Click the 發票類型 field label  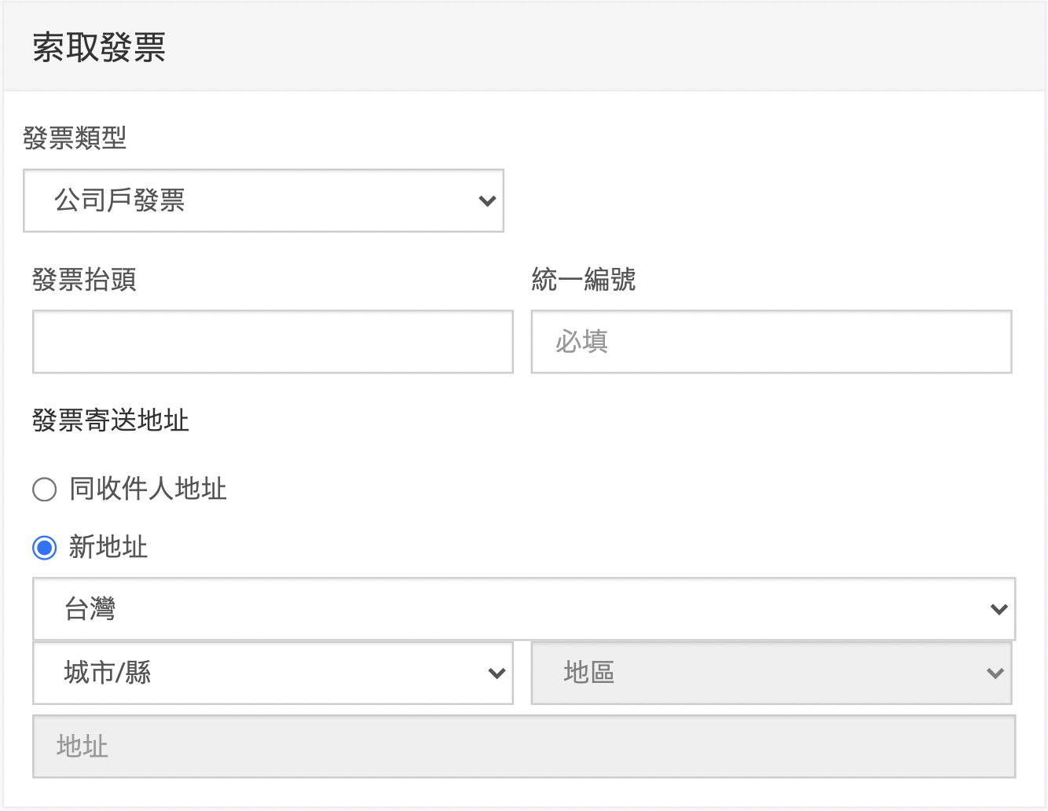pos(75,138)
